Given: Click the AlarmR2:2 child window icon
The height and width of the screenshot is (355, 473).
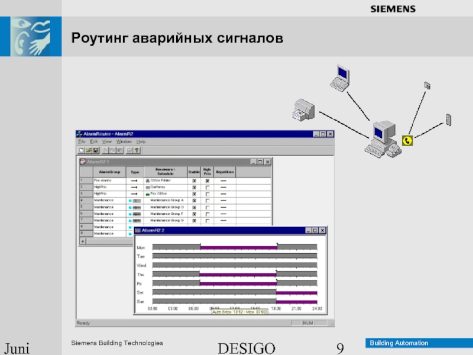Looking at the screenshot, I should 138,230.
